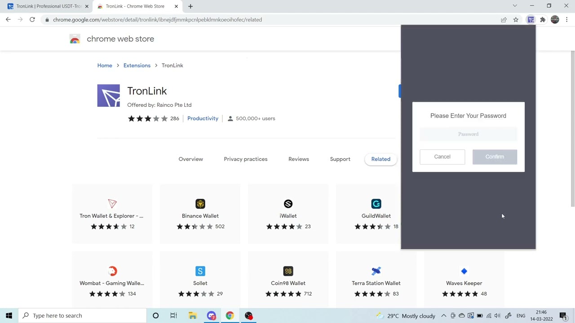Open Coin98 Wallet title text
The image size is (575, 323).
(x=288, y=283)
